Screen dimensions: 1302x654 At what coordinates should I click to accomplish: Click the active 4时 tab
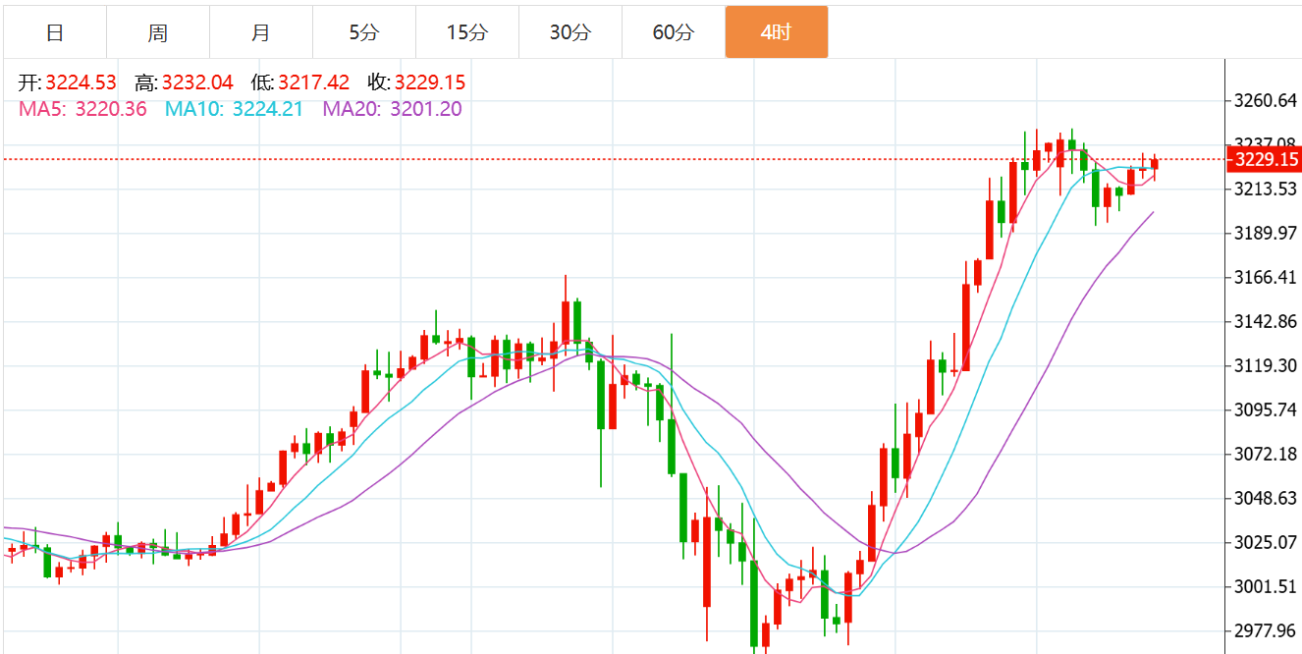point(777,32)
